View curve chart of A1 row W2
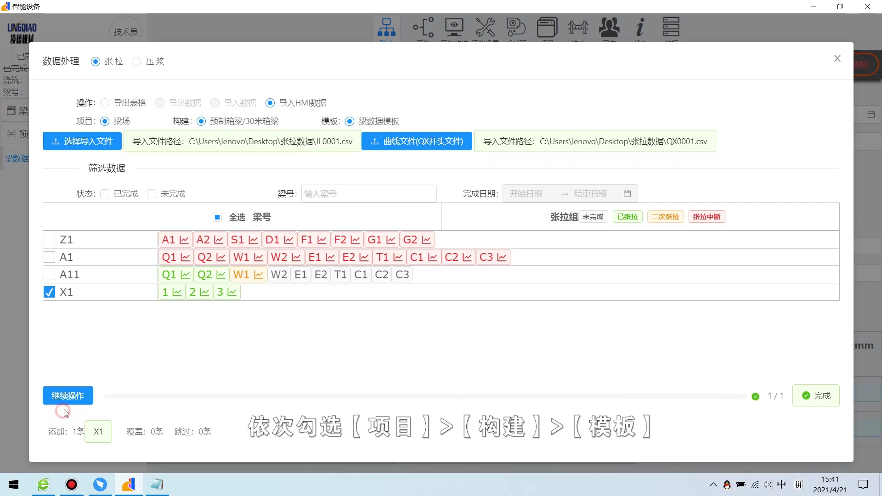Image resolution: width=882 pixels, height=496 pixels. coord(296,257)
